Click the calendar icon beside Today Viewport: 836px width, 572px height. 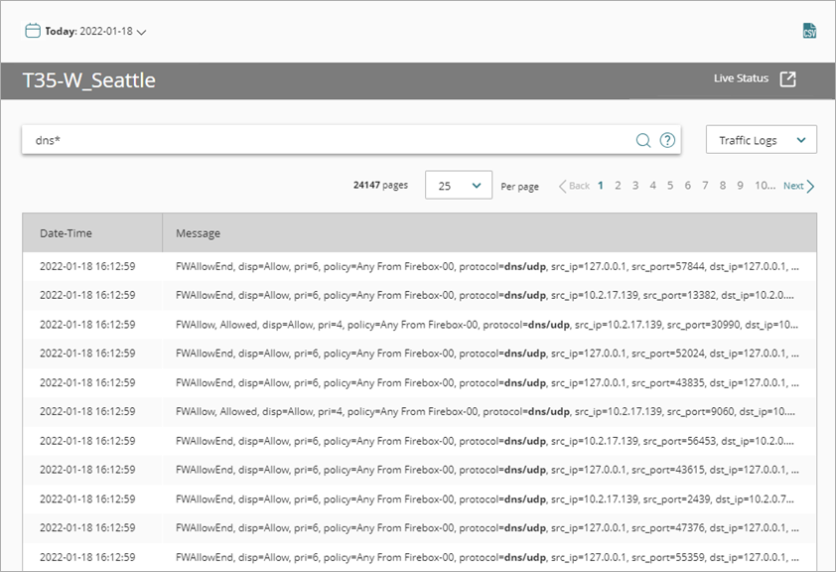(33, 31)
